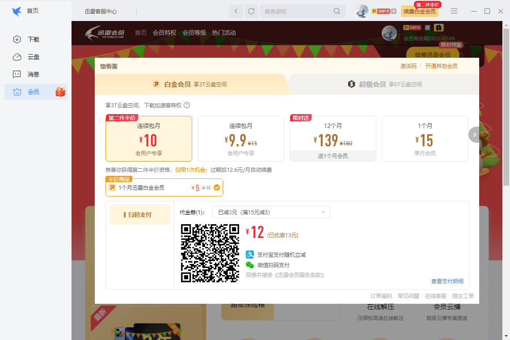The width and height of the screenshot is (510, 340).
Task: Click the user avatar in the title bar
Action: coord(362,11)
